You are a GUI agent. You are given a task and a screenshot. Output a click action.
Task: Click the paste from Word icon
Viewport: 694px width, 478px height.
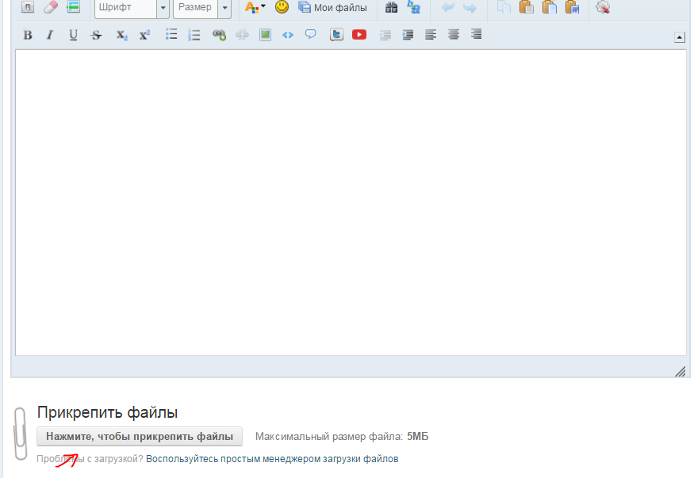point(573,7)
